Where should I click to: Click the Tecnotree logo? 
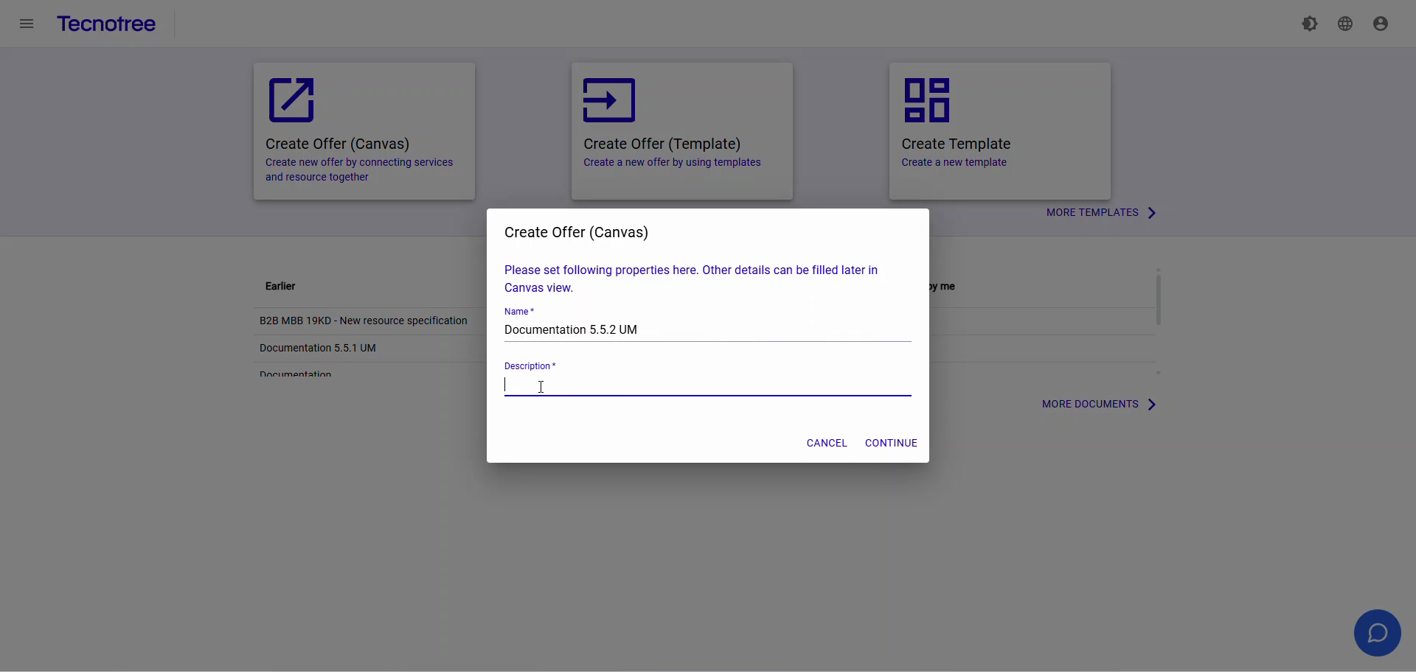tap(106, 24)
